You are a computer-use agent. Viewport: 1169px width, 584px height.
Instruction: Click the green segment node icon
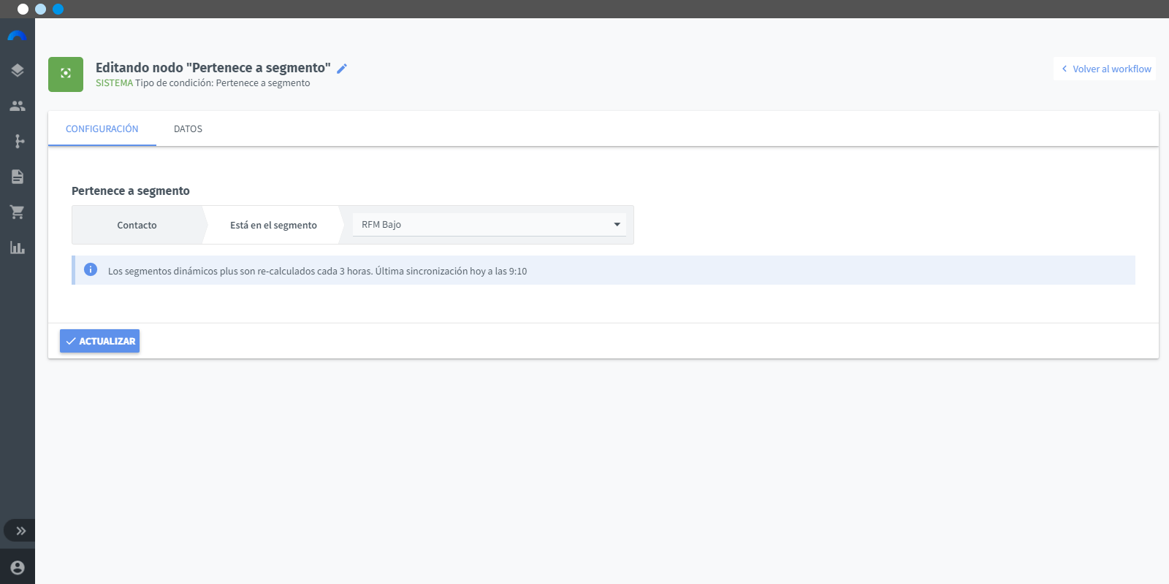(66, 74)
